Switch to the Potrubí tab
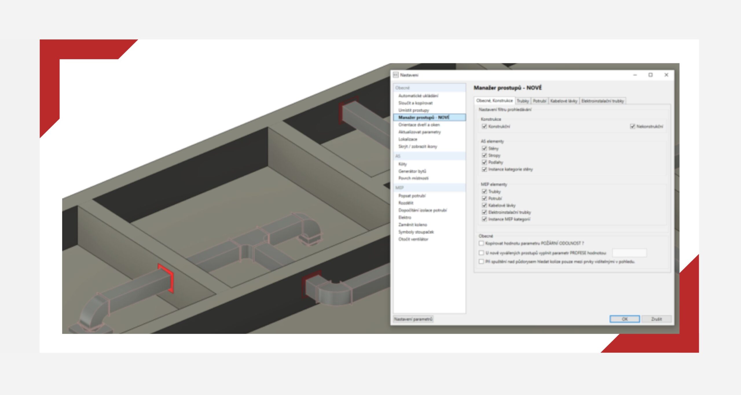Image resolution: width=741 pixels, height=395 pixels. [x=540, y=101]
